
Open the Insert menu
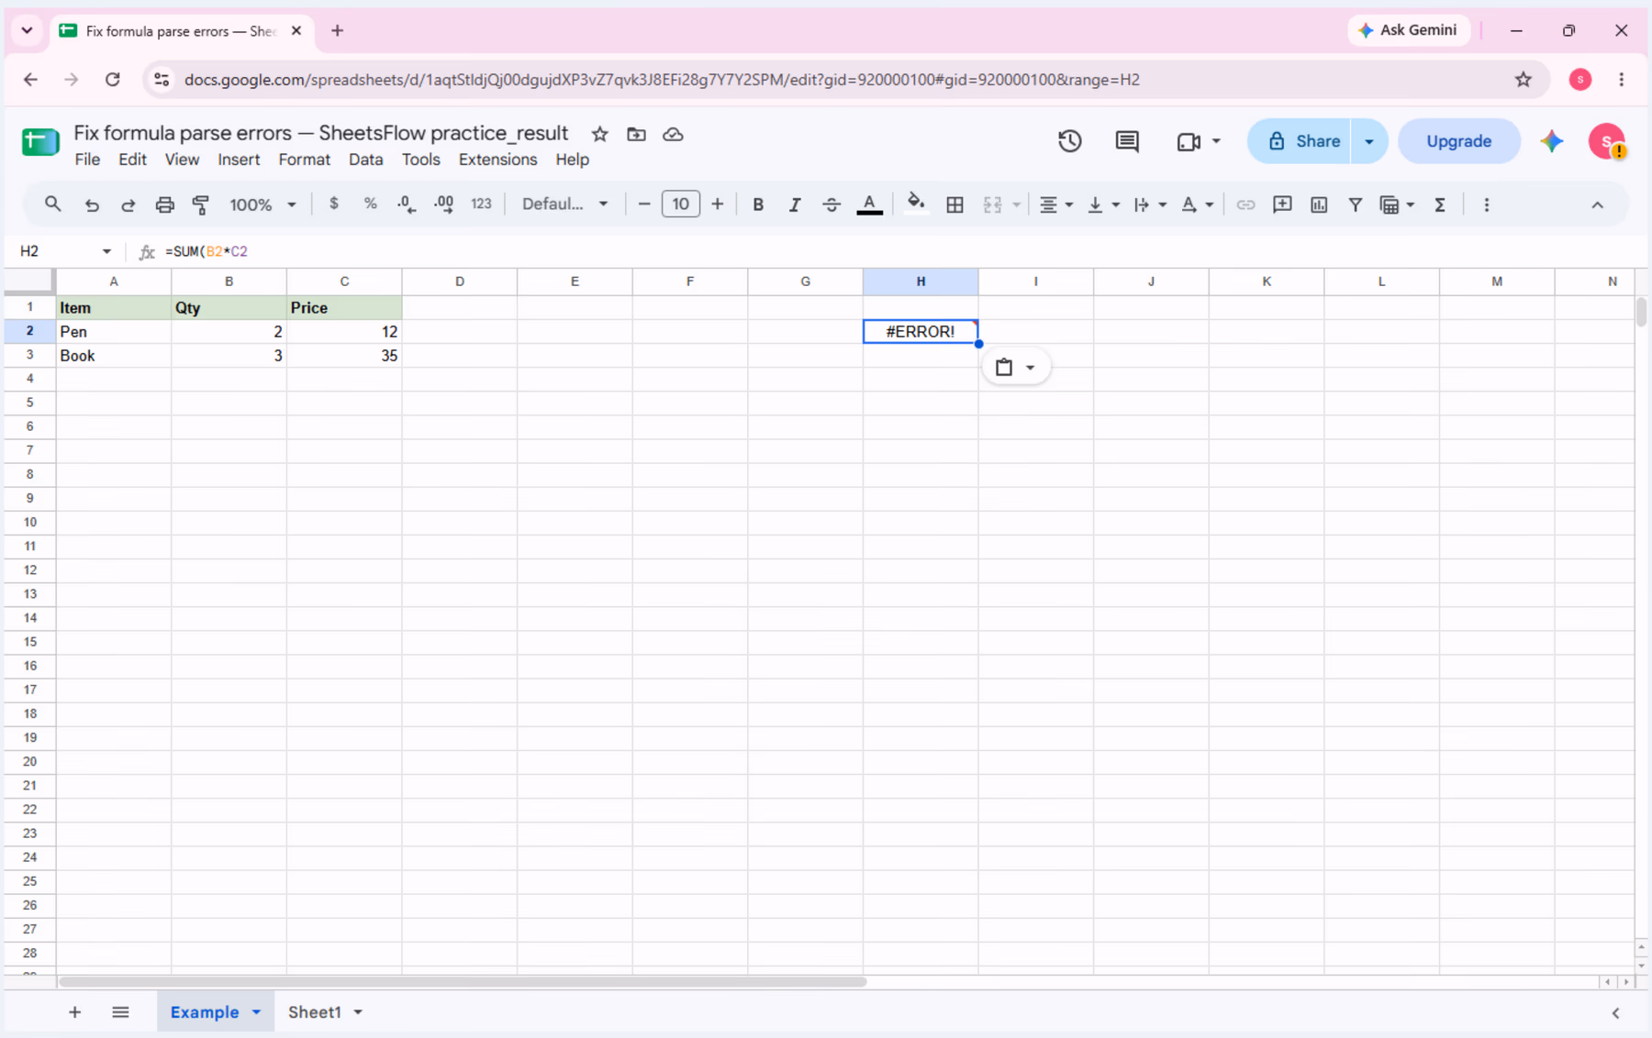click(239, 160)
